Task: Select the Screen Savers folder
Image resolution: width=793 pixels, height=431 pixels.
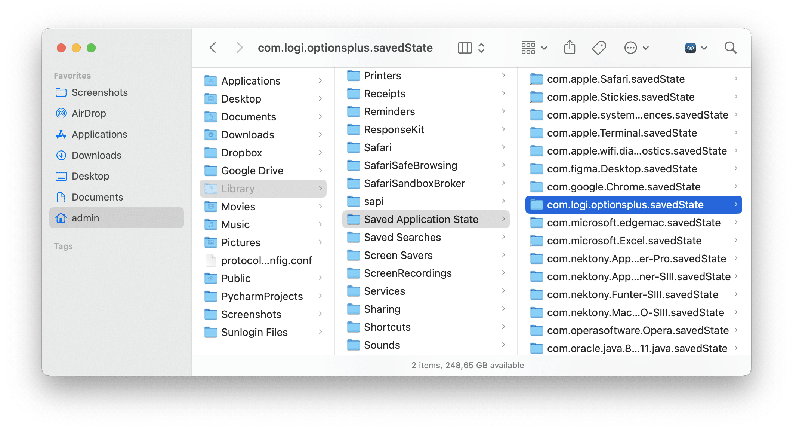Action: coord(426,255)
